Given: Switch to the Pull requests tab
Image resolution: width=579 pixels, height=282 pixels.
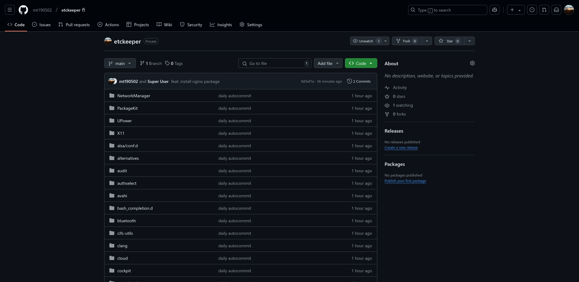Looking at the screenshot, I should coord(74,25).
